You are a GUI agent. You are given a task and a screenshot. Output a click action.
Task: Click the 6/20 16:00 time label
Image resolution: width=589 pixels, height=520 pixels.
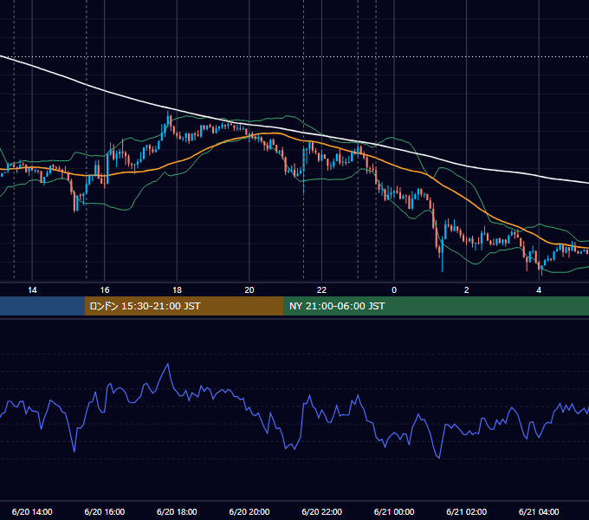[x=105, y=511]
